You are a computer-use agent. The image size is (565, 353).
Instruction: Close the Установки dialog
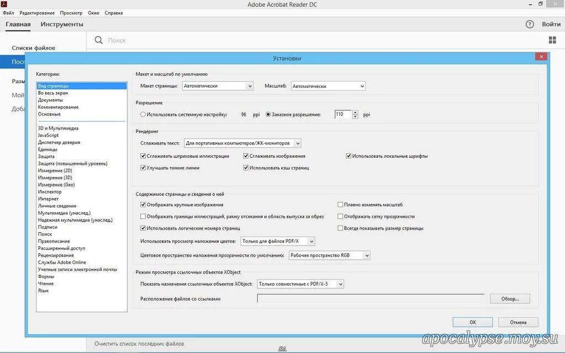point(541,57)
